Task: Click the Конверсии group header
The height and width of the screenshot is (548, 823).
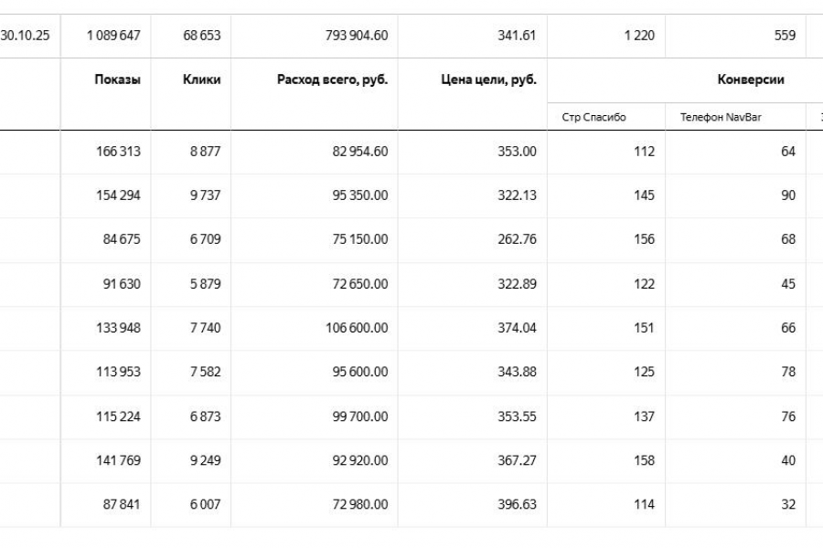Action: 751,79
